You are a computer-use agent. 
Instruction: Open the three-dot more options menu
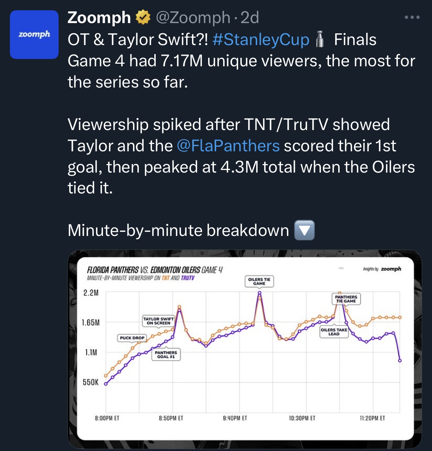(x=412, y=17)
